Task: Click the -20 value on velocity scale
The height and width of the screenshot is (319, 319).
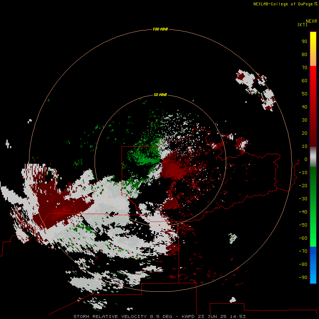Action: click(x=303, y=186)
